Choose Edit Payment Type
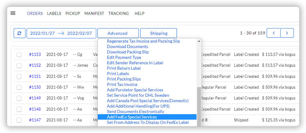 [x=124, y=57]
